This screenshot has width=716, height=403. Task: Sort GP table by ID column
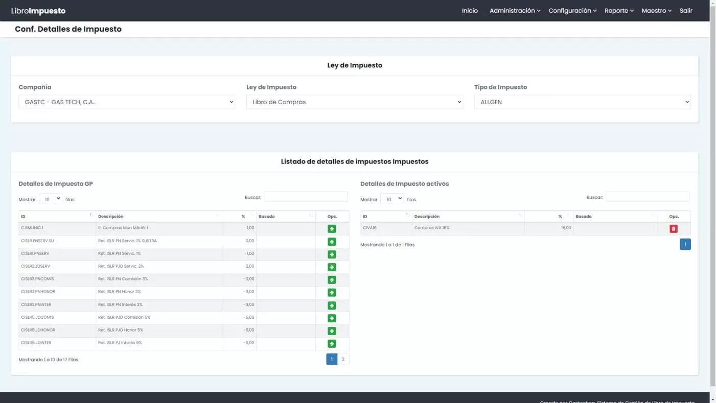pos(57,217)
